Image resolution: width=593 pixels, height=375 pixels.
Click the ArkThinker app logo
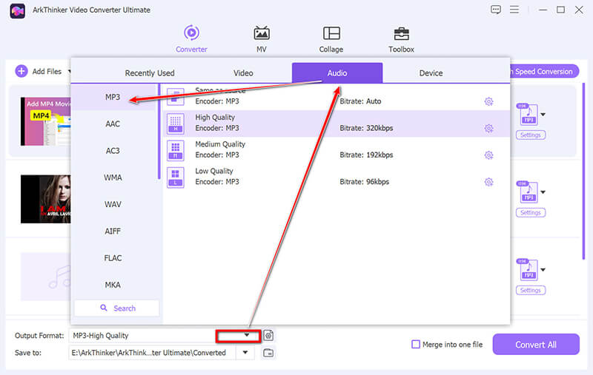pos(17,10)
